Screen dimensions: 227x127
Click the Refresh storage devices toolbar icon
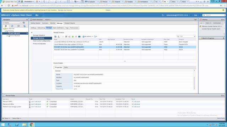[55, 37]
